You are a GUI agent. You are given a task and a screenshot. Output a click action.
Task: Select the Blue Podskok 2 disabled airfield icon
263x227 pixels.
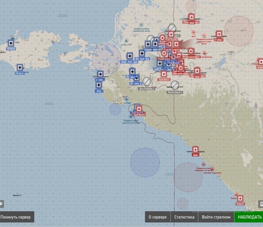tap(147, 81)
